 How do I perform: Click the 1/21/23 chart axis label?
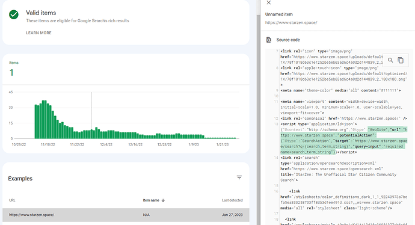point(223,144)
